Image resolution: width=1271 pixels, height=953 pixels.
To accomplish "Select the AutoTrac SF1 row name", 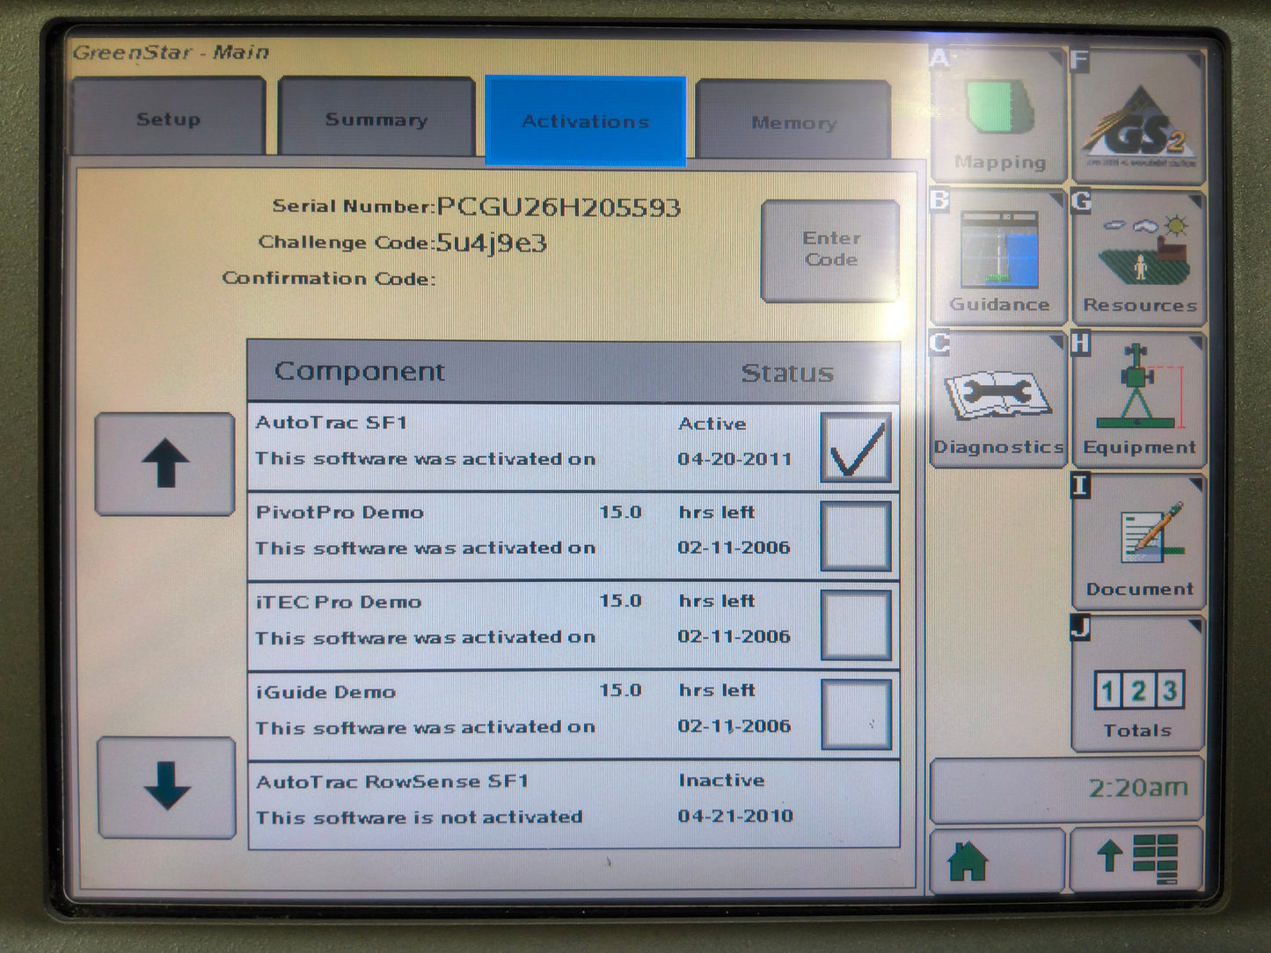I will (332, 422).
